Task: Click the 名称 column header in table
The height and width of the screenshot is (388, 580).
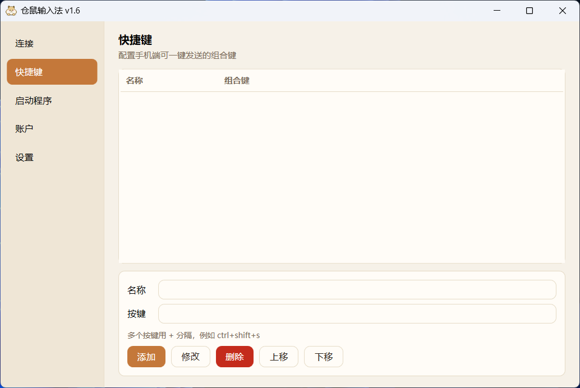Action: point(134,81)
